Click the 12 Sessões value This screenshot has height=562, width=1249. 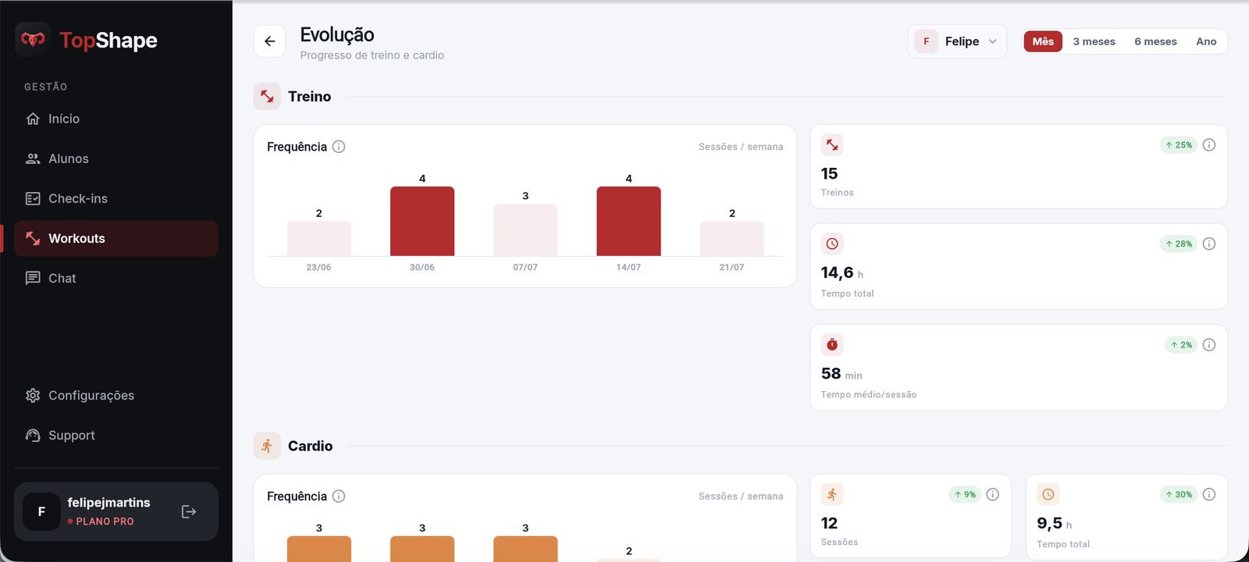pos(829,523)
